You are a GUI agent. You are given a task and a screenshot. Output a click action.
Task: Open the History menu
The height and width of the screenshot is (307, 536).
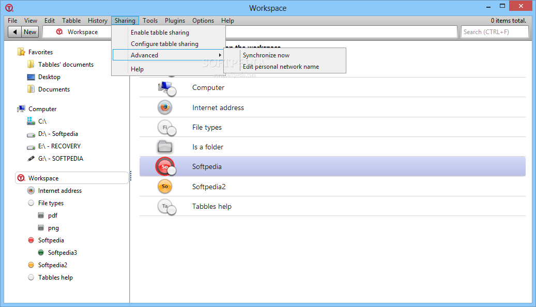point(97,21)
